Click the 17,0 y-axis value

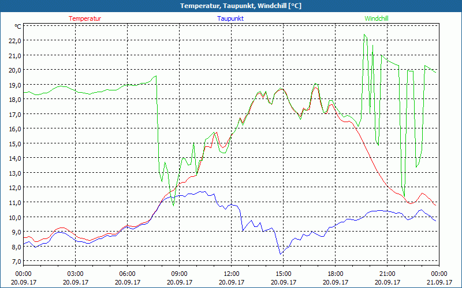pos(15,114)
